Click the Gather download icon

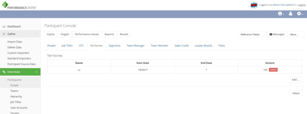point(4,34)
